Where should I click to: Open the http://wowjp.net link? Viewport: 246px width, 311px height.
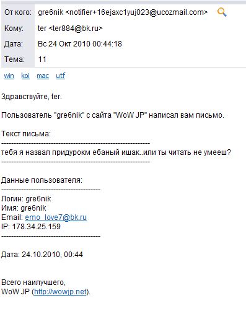pyautogui.click(x=60, y=292)
